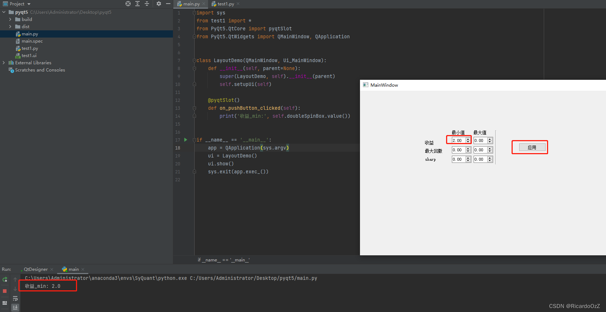The width and height of the screenshot is (606, 312).
Task: Select main.py in the project tree
Action: (x=86, y=34)
